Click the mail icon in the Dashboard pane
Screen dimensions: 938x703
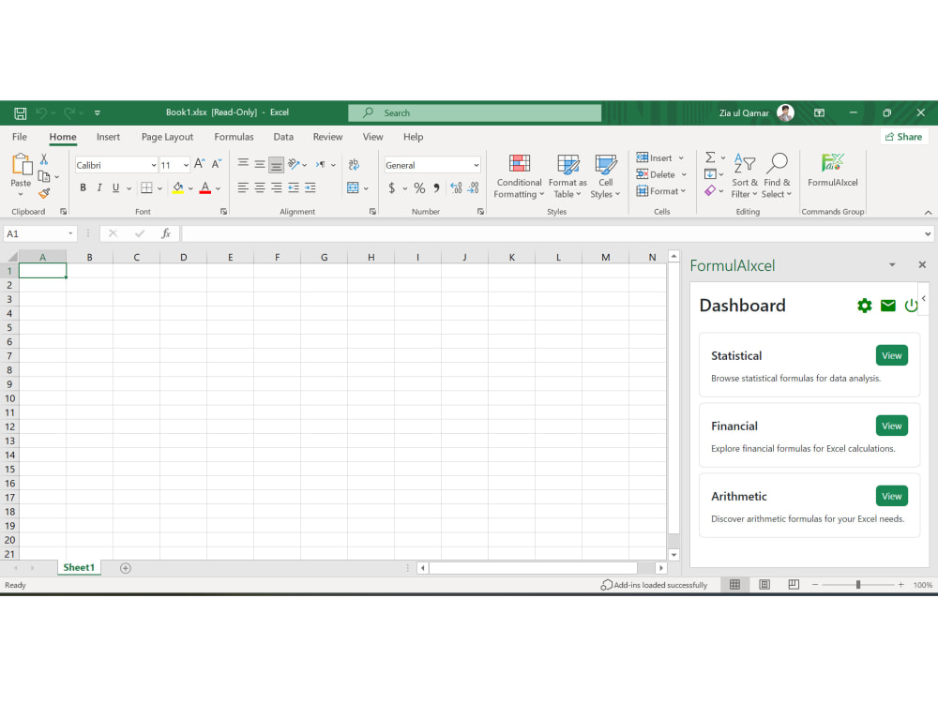[887, 305]
